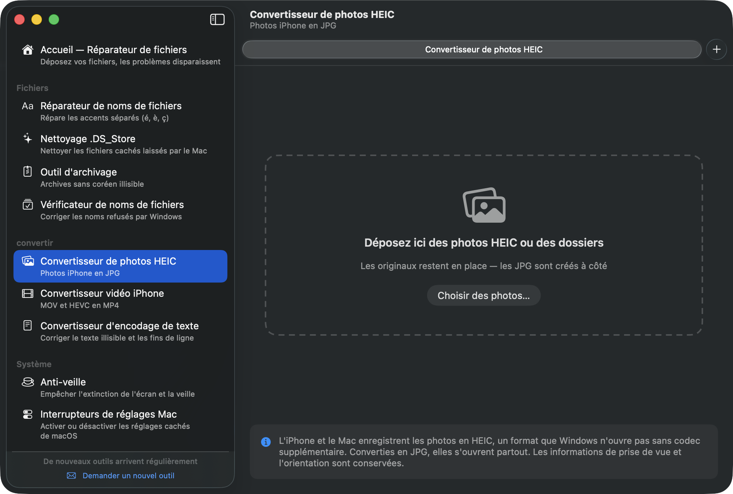The height and width of the screenshot is (494, 733).
Task: Click the subtitle Corriger les noms refusés par Windows
Action: [111, 217]
